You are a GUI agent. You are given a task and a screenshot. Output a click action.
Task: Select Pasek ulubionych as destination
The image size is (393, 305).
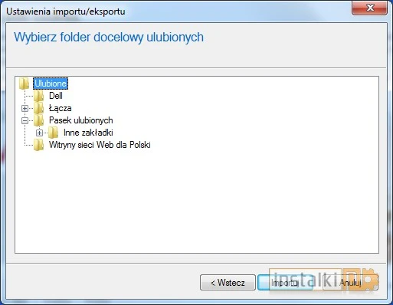tap(81, 120)
